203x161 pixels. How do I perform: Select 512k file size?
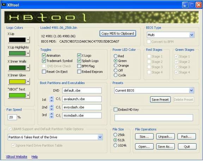click(x=115, y=140)
